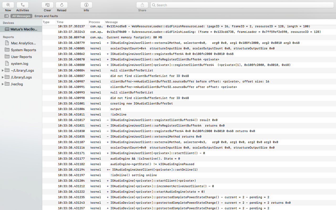This screenshot has width=336, height=210.
Task: Select "Current memory footprint: 80 MB" row
Action: pyautogui.click(x=189, y=37)
